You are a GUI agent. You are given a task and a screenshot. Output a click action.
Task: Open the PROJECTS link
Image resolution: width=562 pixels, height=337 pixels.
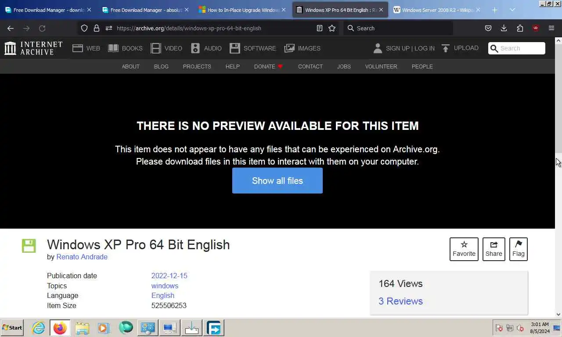(197, 67)
